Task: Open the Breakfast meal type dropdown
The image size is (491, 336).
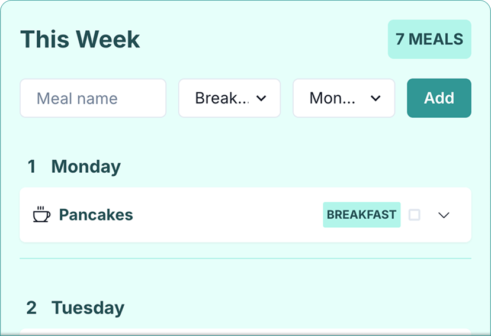Action: coord(229,98)
